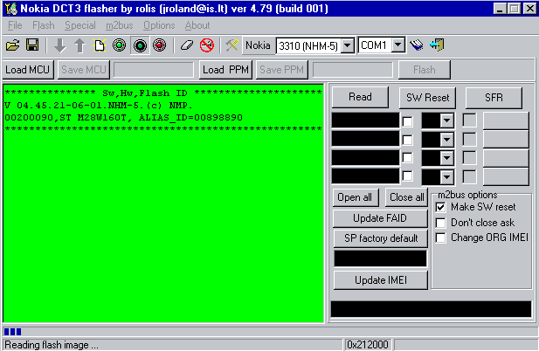The image size is (539, 351).
Task: Click the blue flash reading progress bar
Action: click(269, 332)
